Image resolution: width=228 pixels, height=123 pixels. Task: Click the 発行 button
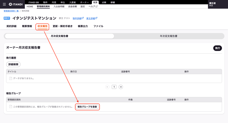pos(217,48)
